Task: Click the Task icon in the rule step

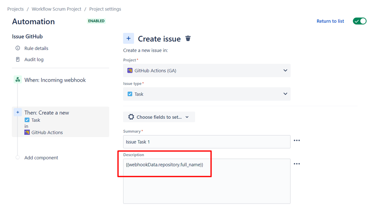Action: (x=27, y=120)
